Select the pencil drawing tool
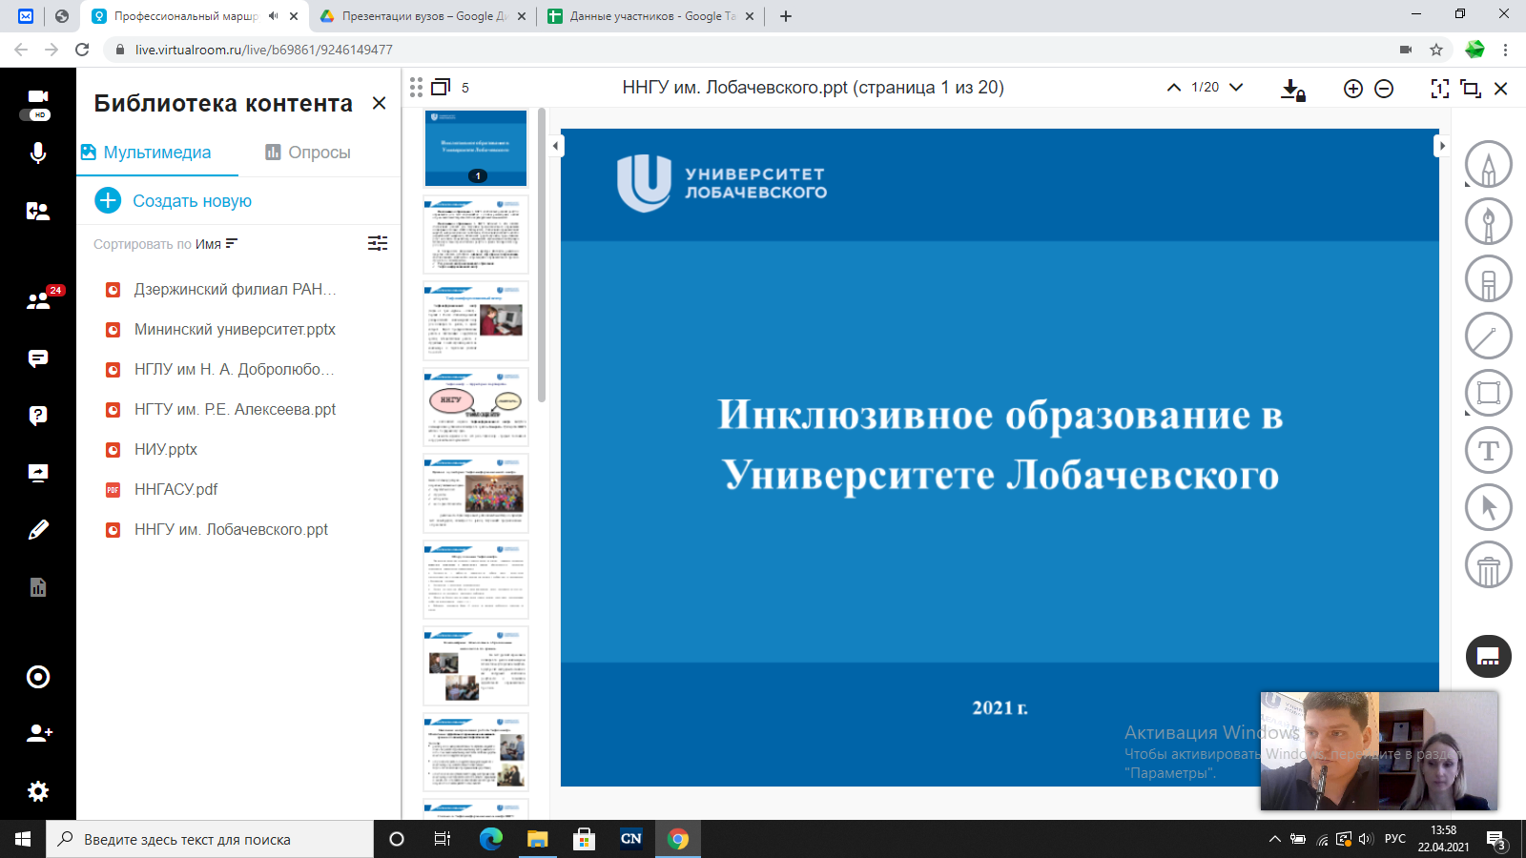Screen dimensions: 1526x858 click(1489, 164)
